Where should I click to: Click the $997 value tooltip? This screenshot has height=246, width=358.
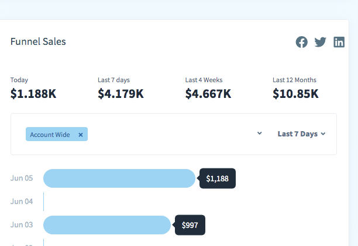click(x=191, y=225)
